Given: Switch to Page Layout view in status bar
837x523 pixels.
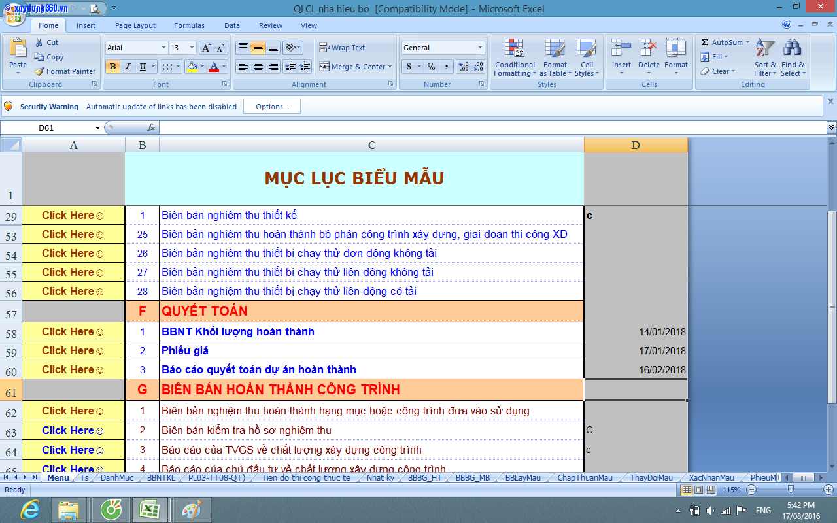Looking at the screenshot, I should coord(698,490).
